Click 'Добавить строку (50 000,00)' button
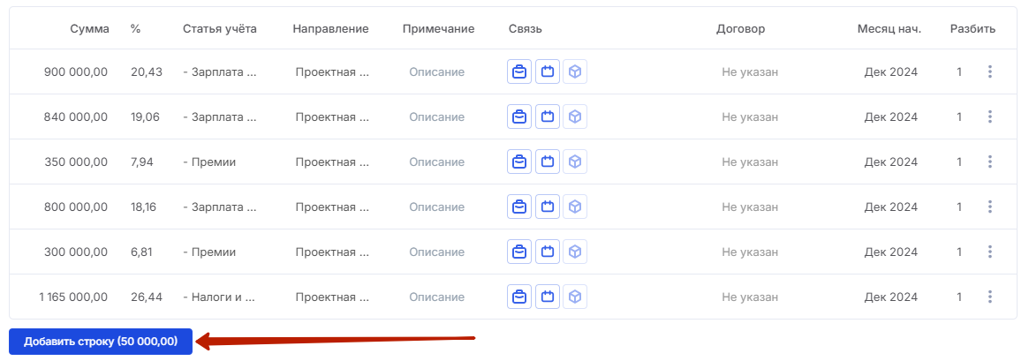The width and height of the screenshot is (1029, 361). click(101, 342)
